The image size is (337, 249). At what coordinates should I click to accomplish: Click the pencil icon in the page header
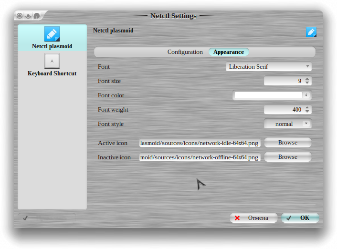tap(311, 32)
